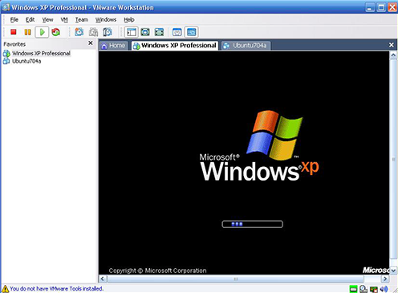Screen dimensions: 398x293
Task: Open the Team menu
Action: pyautogui.click(x=82, y=19)
